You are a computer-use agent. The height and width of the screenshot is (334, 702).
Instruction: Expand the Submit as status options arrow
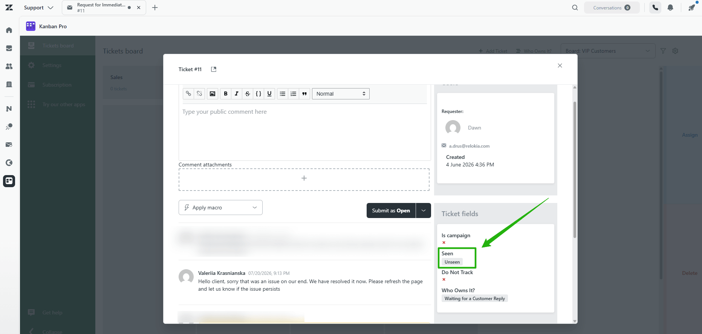pyautogui.click(x=424, y=210)
